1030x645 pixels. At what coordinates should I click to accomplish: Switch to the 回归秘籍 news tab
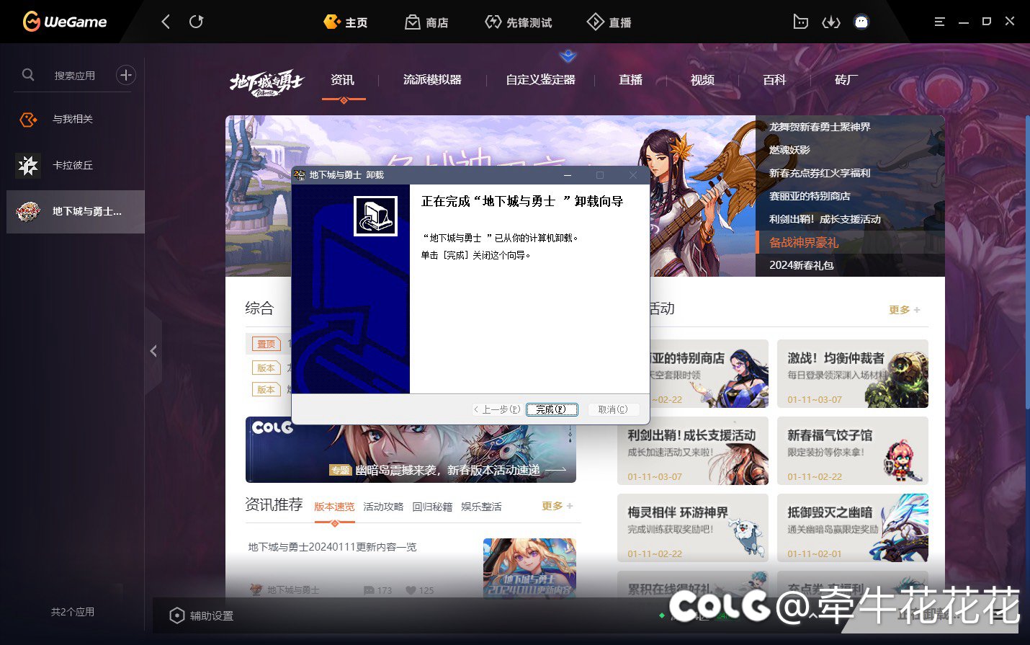pos(432,507)
